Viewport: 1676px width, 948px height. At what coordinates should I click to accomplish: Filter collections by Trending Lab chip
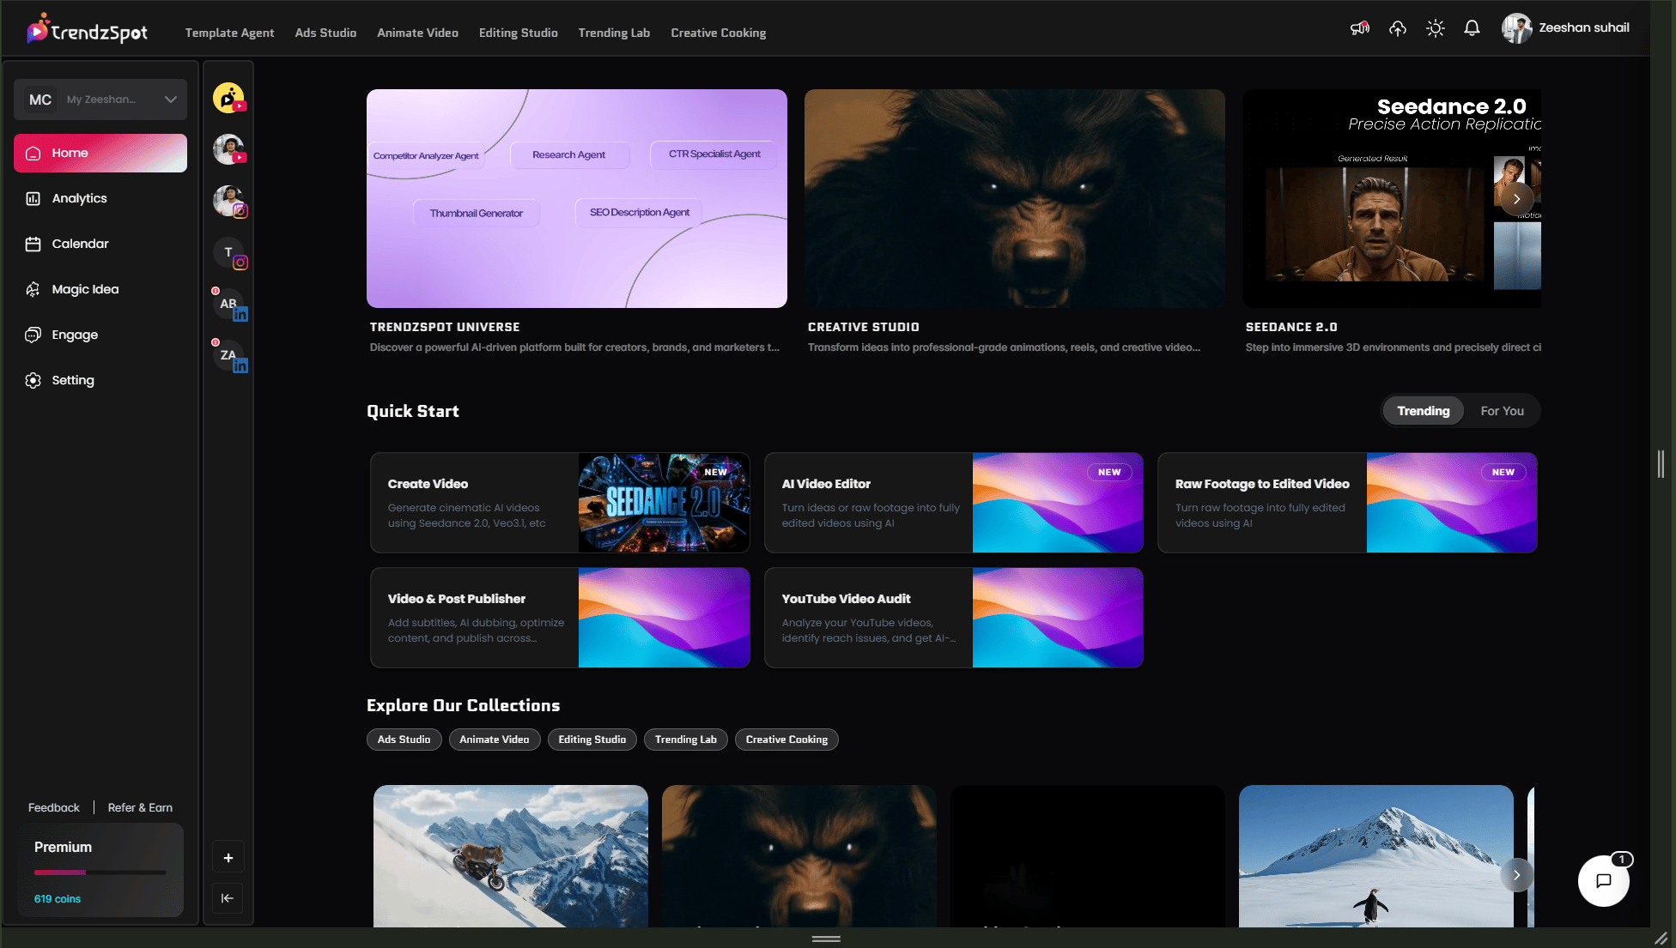coord(686,740)
